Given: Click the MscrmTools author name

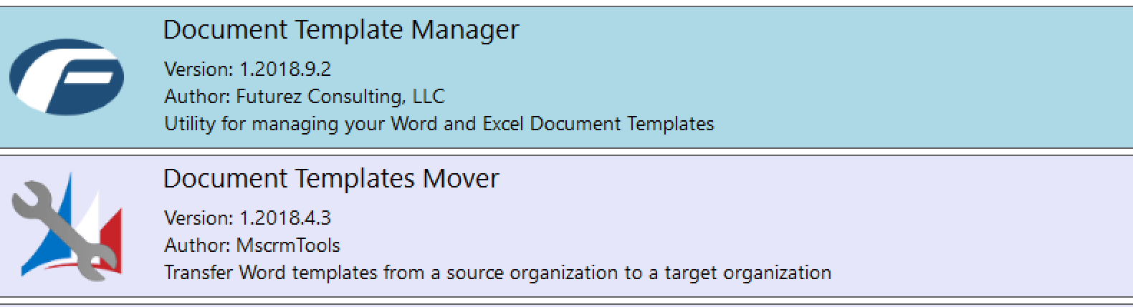Looking at the screenshot, I should click(x=288, y=245).
